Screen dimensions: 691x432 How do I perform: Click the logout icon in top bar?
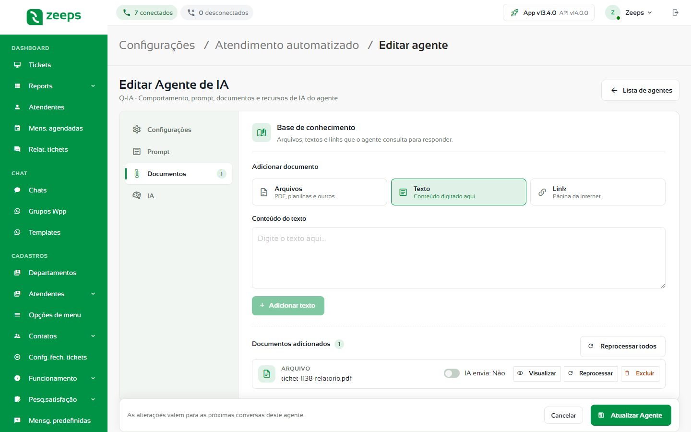[676, 12]
